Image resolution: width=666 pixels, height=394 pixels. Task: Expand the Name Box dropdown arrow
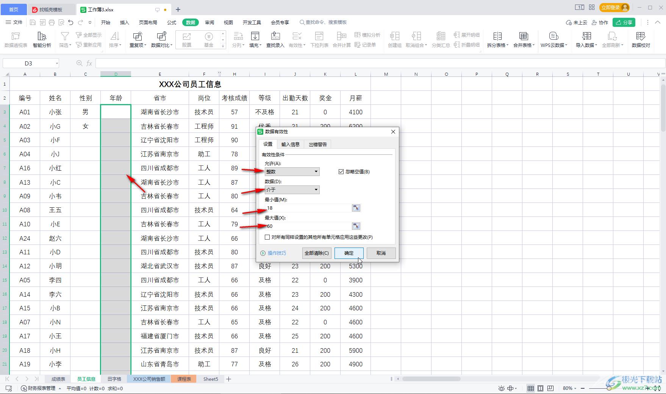click(57, 63)
